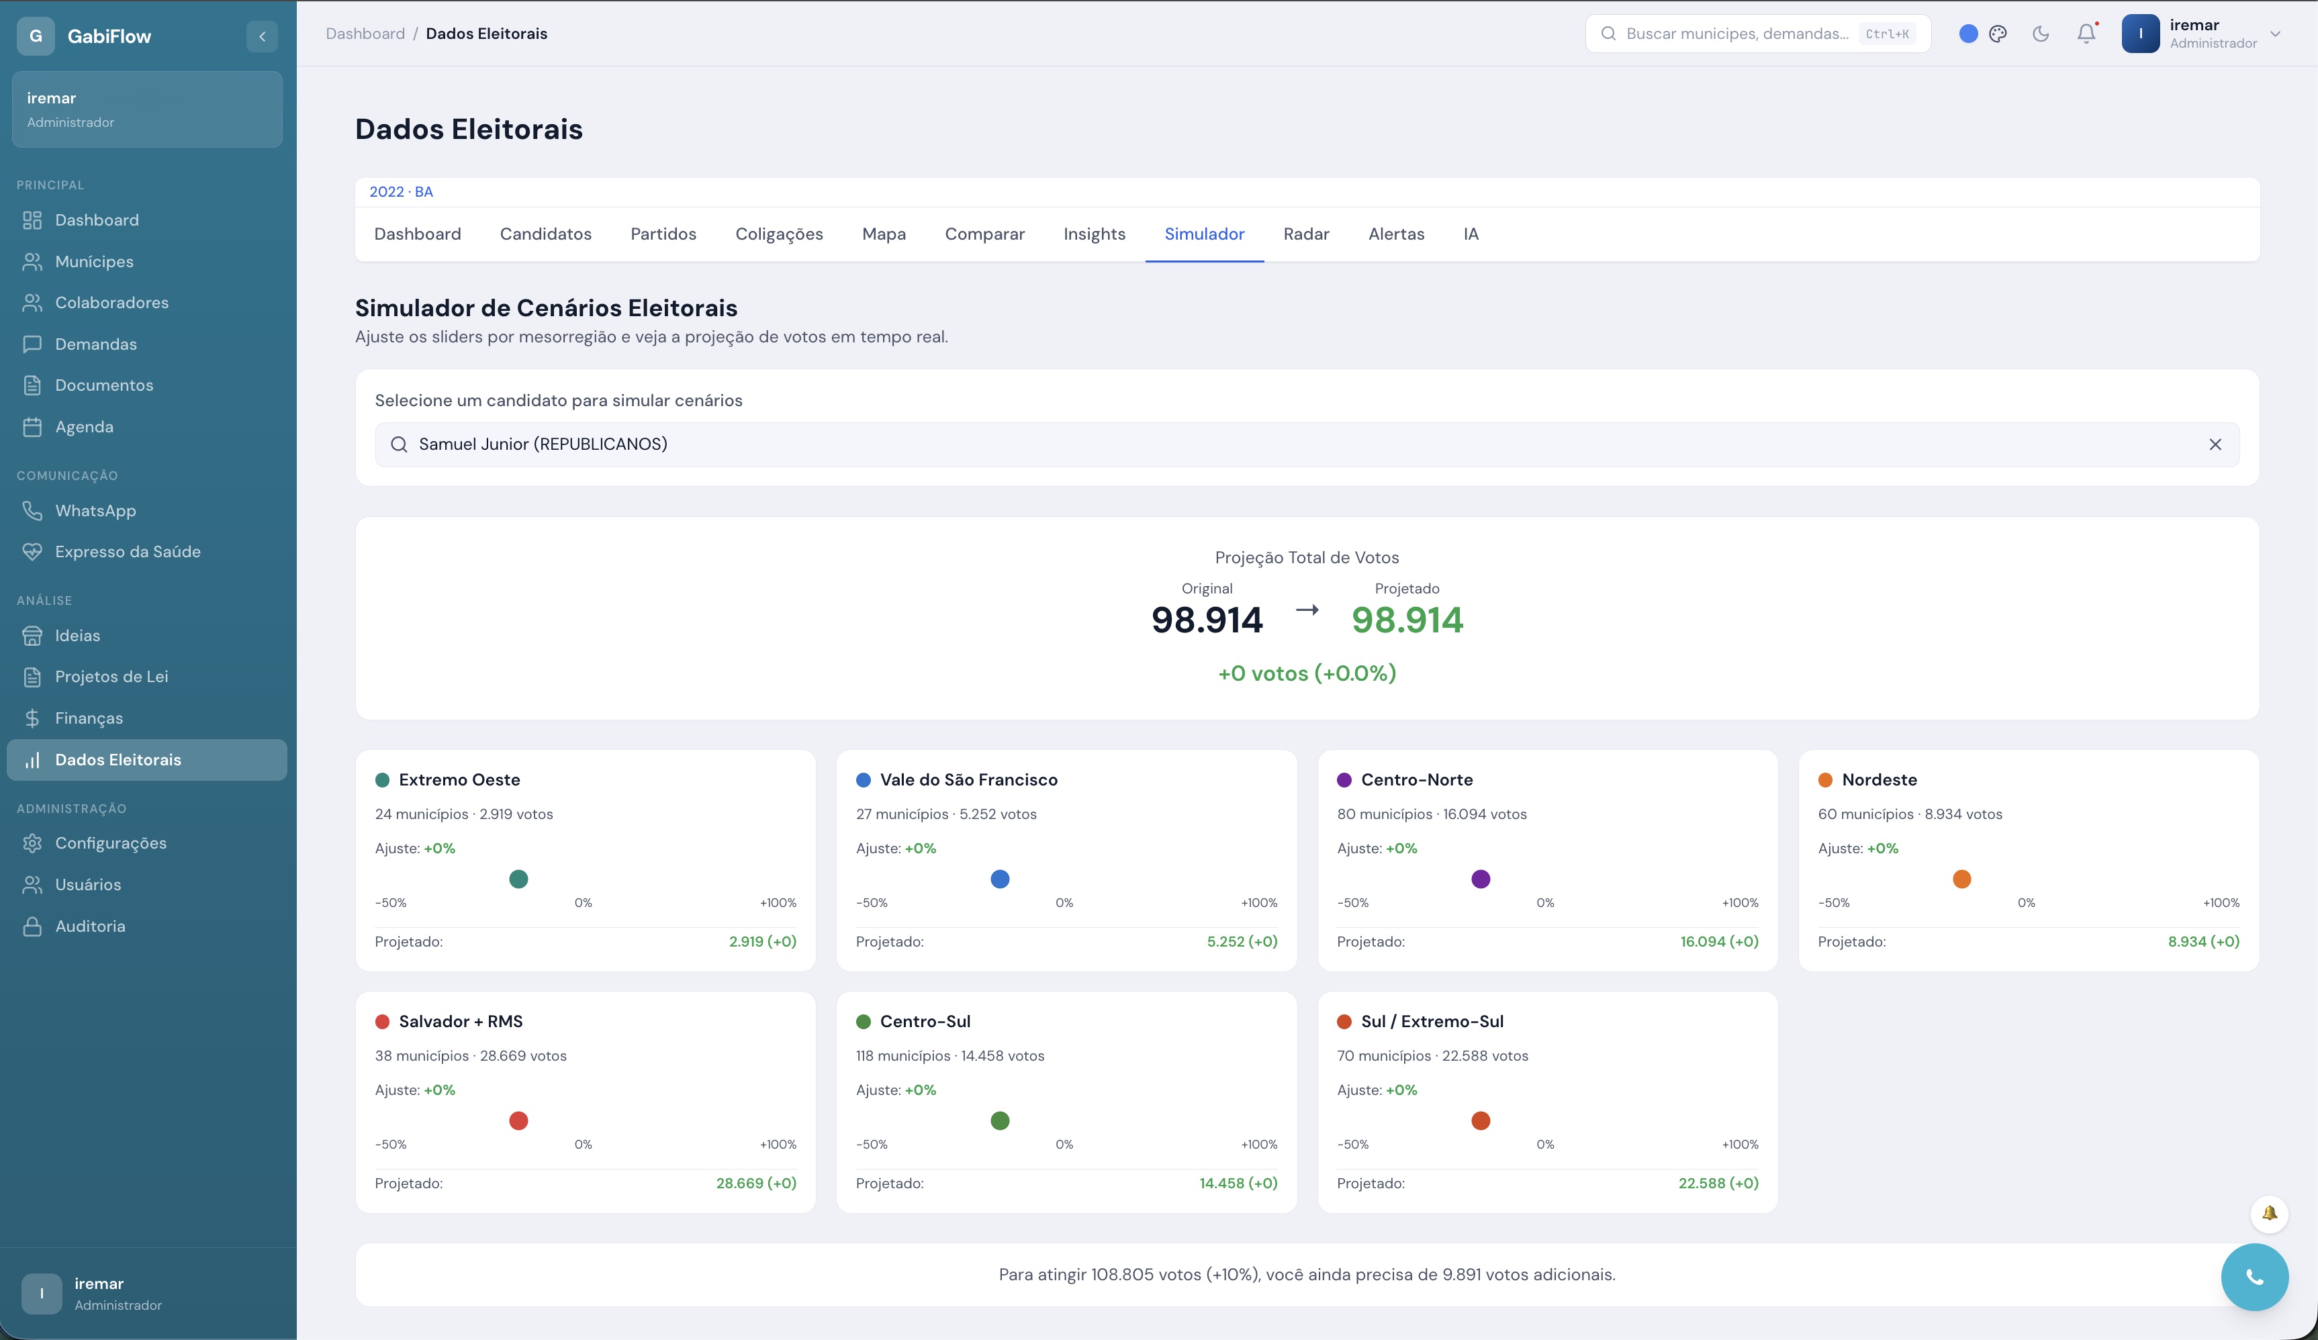Viewport: 2318px width, 1340px height.
Task: Switch to the Coligações tab
Action: 779,234
